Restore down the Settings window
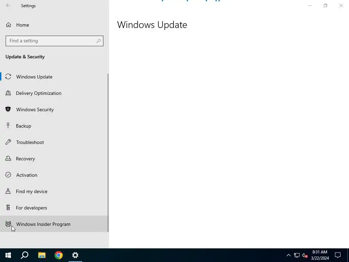The width and height of the screenshot is (349, 262). 325,5
